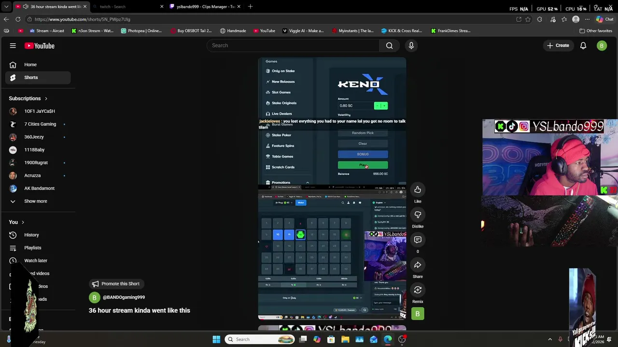Open the notifications bell
The height and width of the screenshot is (347, 618).
(583, 46)
